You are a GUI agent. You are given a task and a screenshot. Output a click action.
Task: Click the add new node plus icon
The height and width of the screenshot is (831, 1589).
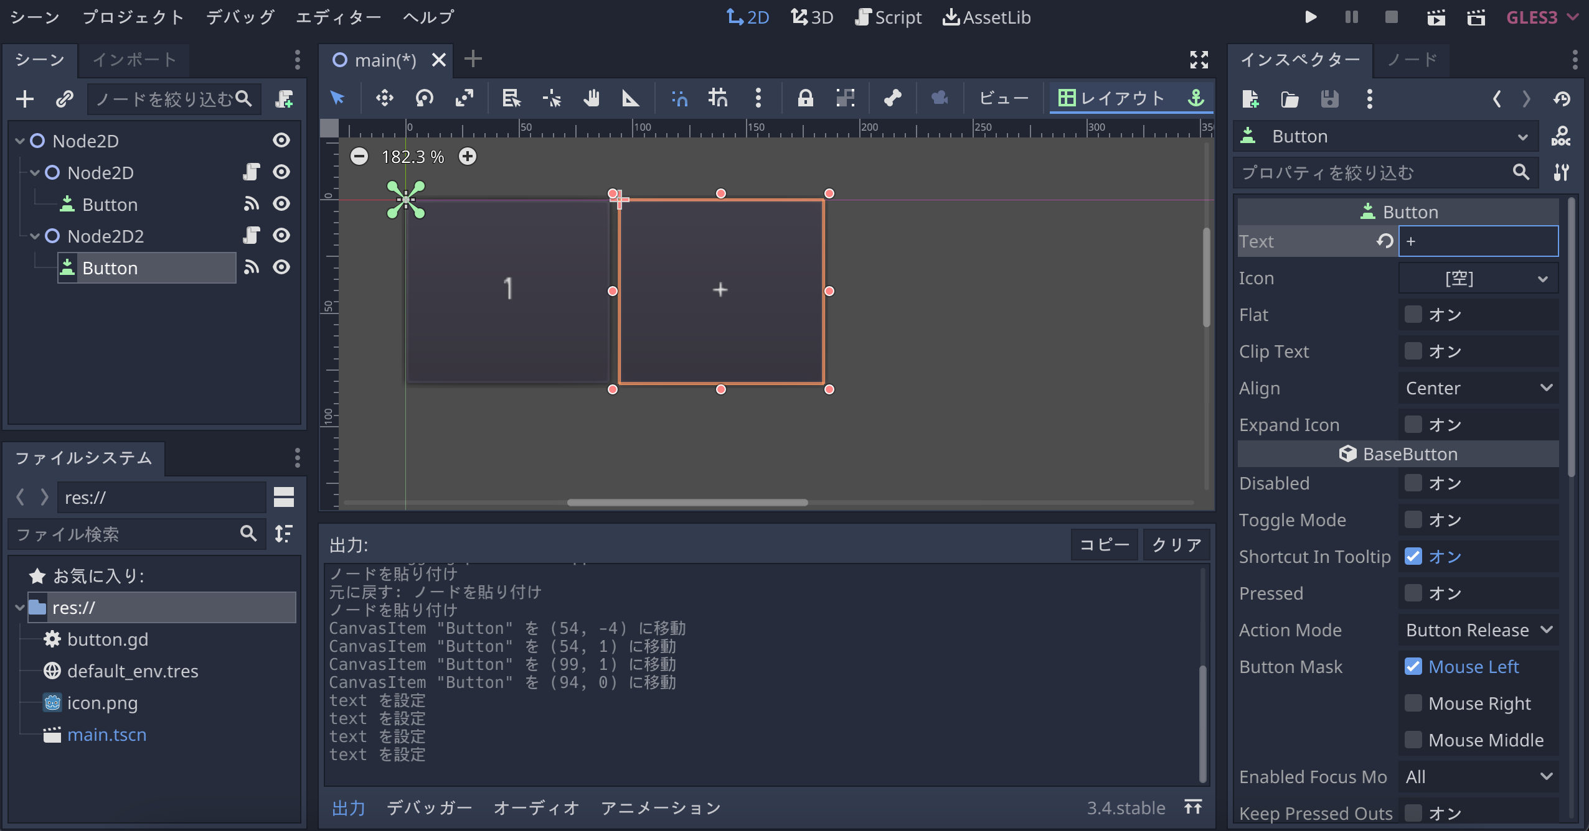[x=25, y=99]
